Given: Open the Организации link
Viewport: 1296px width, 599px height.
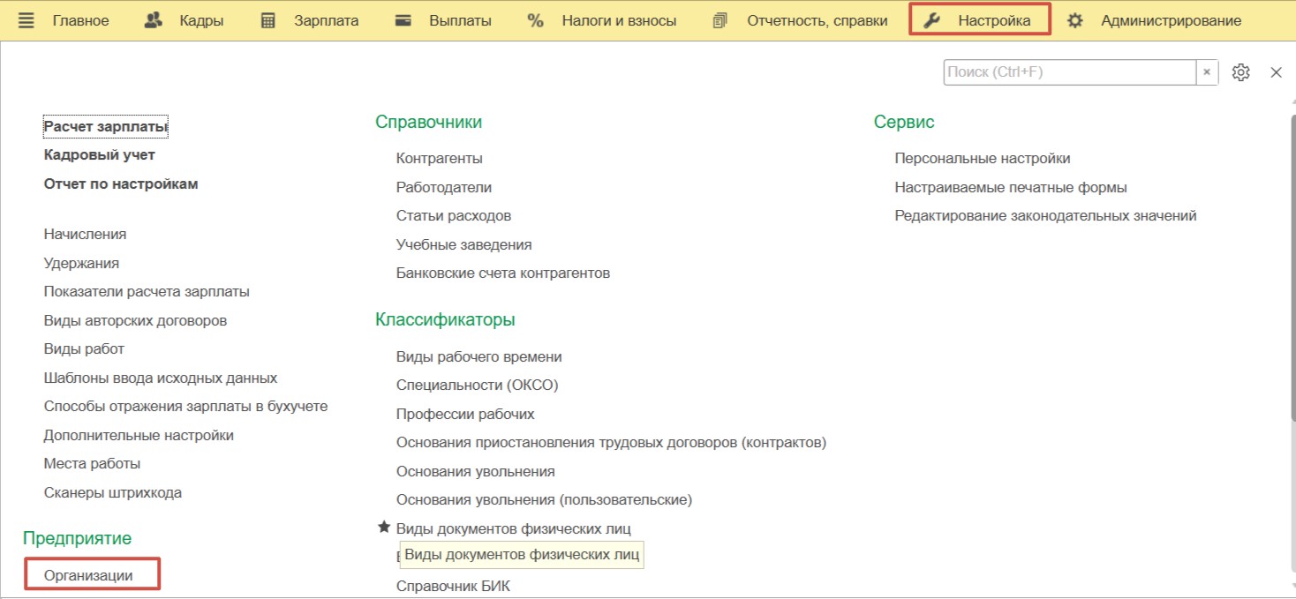Looking at the screenshot, I should [88, 575].
